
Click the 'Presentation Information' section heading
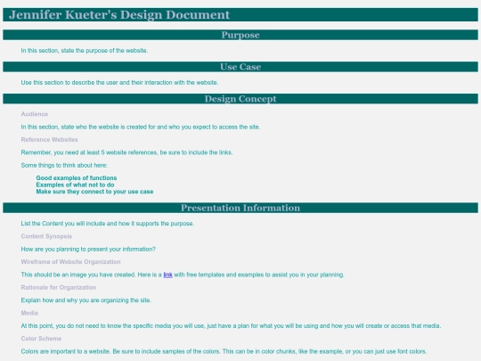(x=240, y=208)
